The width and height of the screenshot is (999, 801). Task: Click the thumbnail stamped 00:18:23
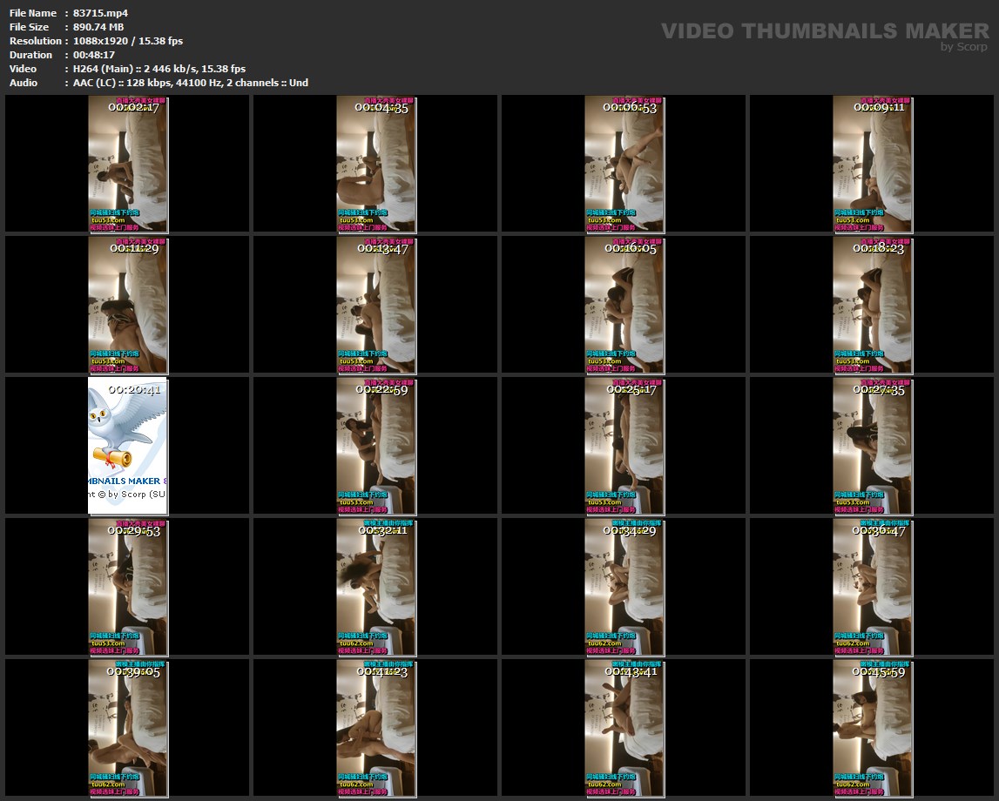point(872,305)
